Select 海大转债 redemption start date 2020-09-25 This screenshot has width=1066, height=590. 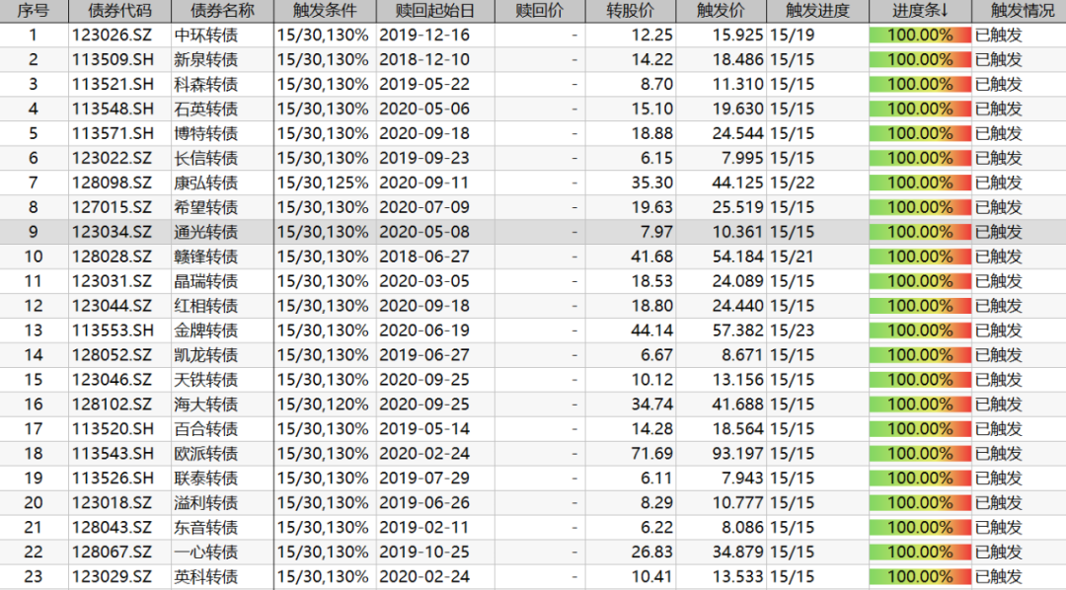point(423,405)
